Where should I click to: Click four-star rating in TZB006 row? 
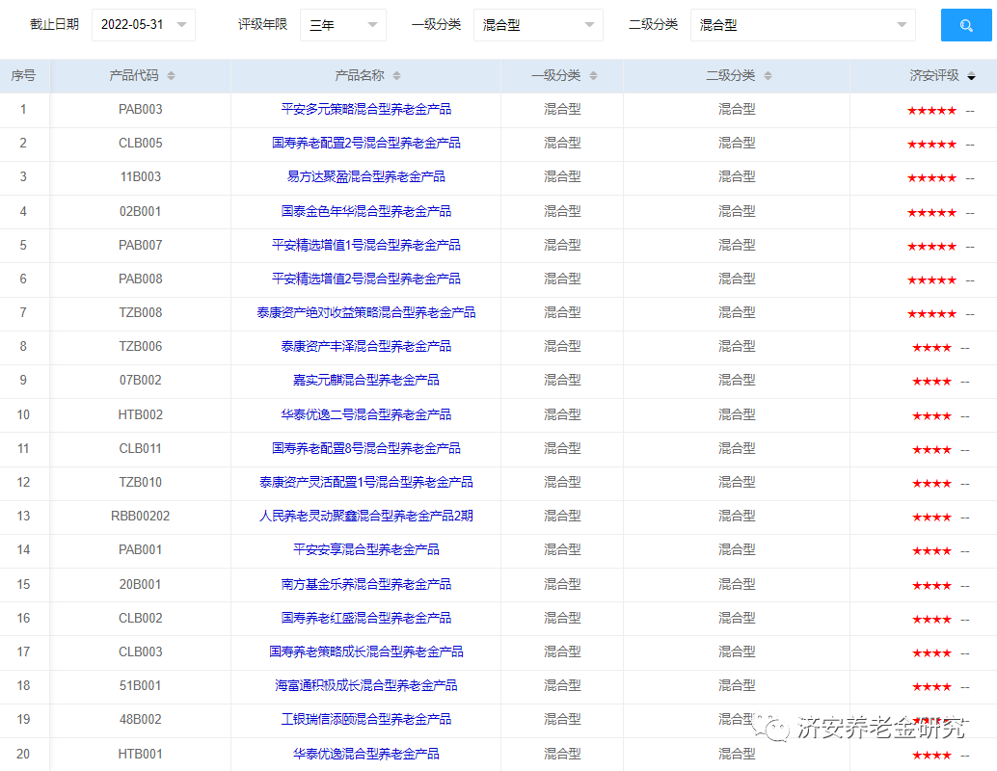[931, 348]
